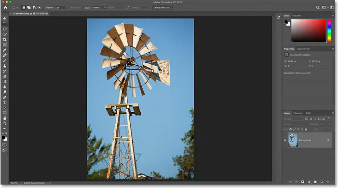Switch to the Adjustments tab
The height and width of the screenshot is (189, 339).
point(303,49)
